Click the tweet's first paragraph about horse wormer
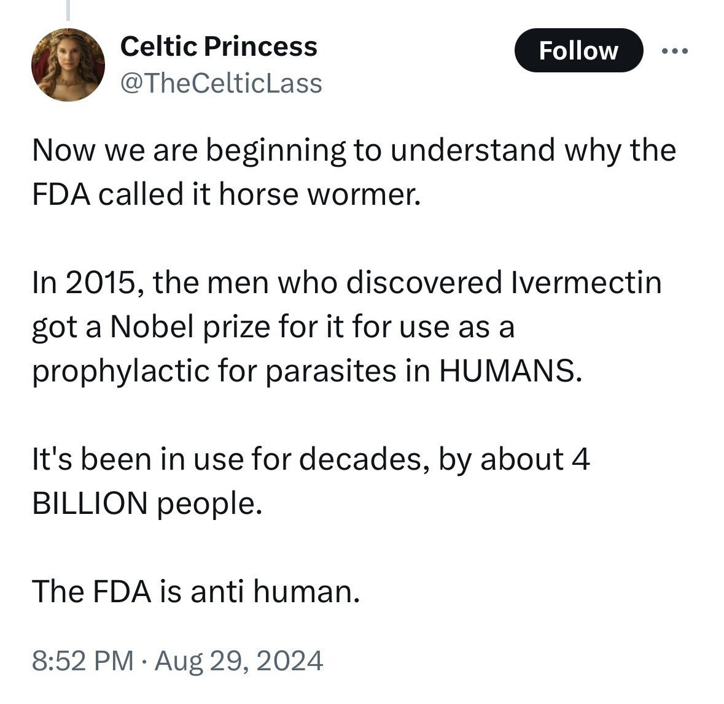 pyautogui.click(x=353, y=172)
